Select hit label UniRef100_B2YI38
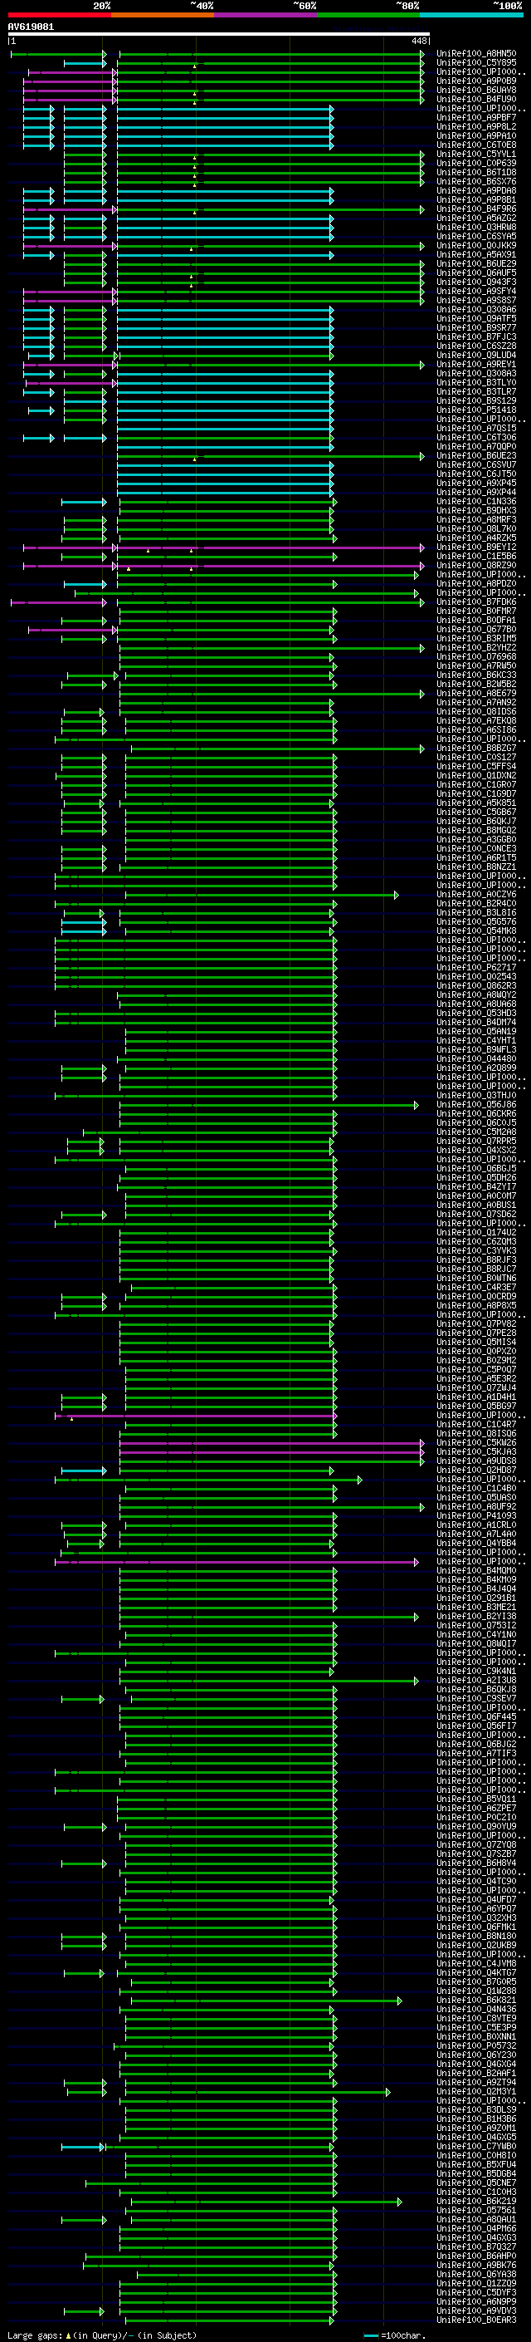The width and height of the screenshot is (531, 2342). pos(476,1617)
